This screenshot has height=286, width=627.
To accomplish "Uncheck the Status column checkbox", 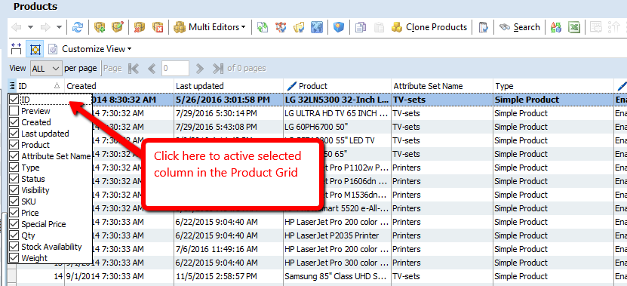I will [x=14, y=179].
